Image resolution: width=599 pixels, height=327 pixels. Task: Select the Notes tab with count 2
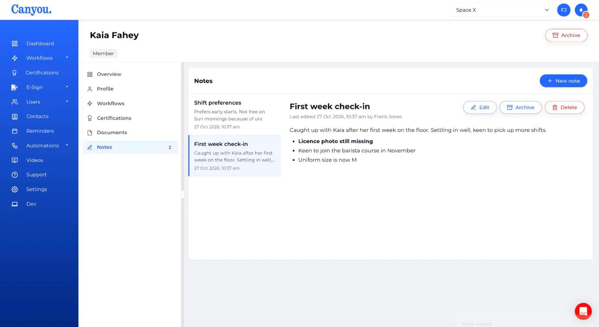(x=131, y=147)
